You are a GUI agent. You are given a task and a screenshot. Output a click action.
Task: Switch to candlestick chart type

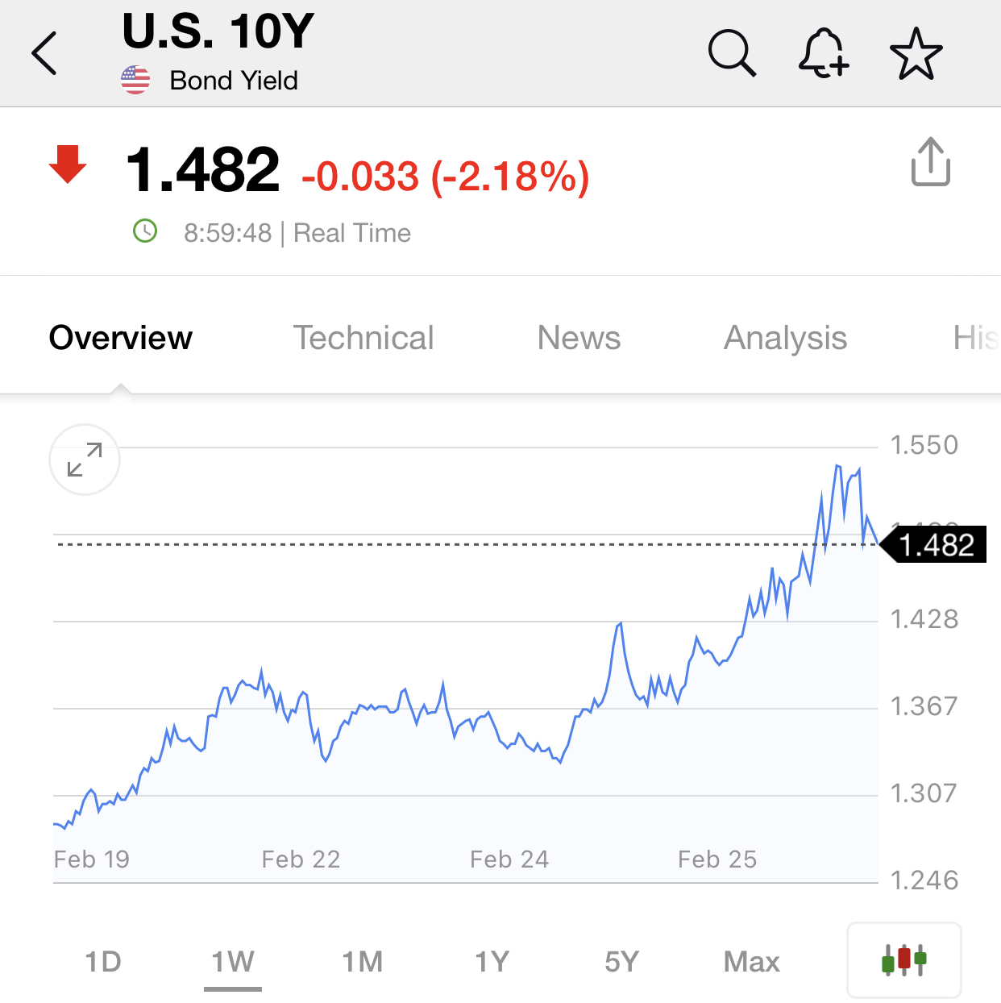[903, 959]
